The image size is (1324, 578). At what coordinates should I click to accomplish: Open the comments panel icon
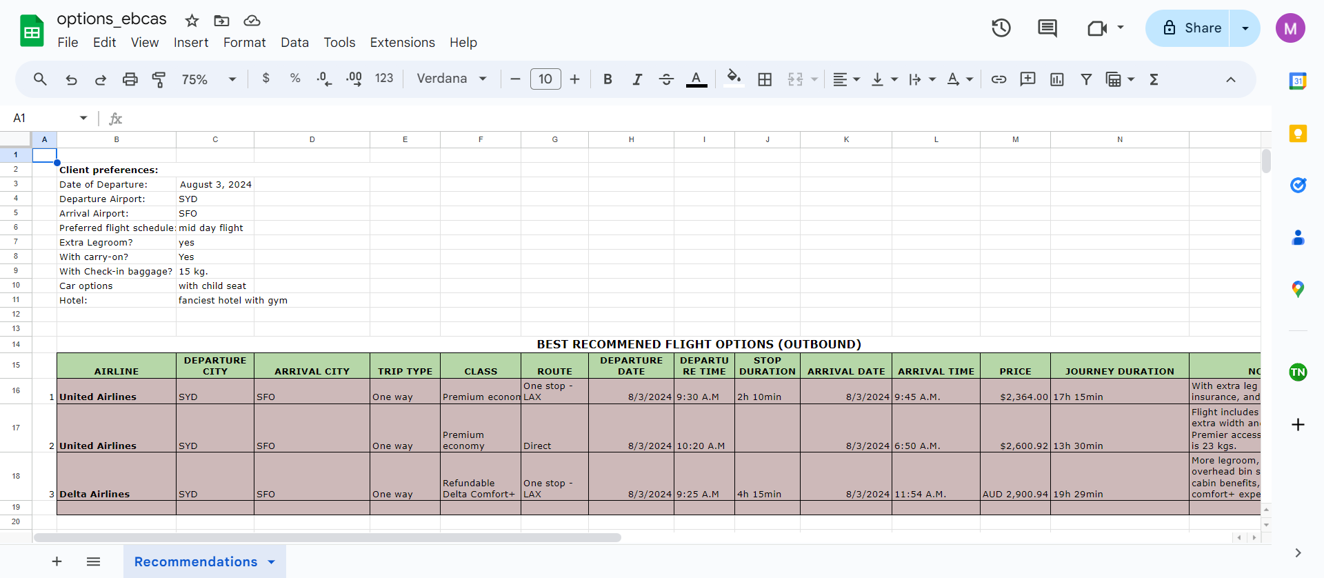point(1047,28)
